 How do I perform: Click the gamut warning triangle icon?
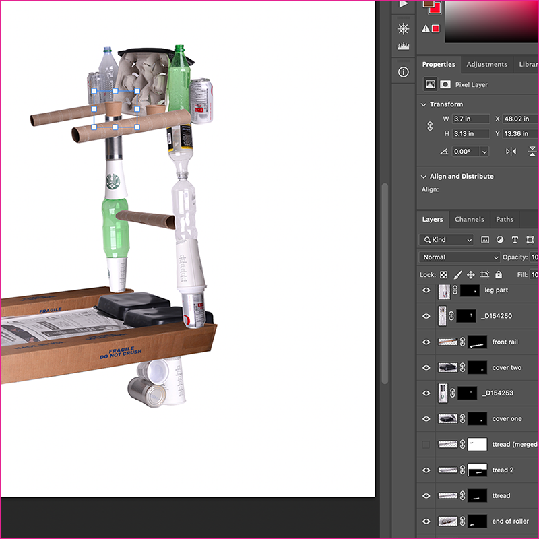426,28
